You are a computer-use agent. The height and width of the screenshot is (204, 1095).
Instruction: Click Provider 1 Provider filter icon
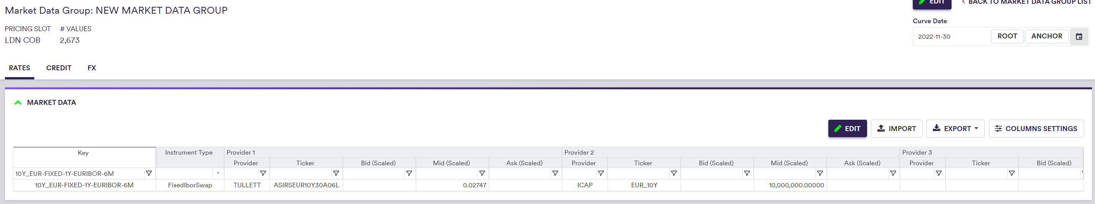click(x=263, y=174)
